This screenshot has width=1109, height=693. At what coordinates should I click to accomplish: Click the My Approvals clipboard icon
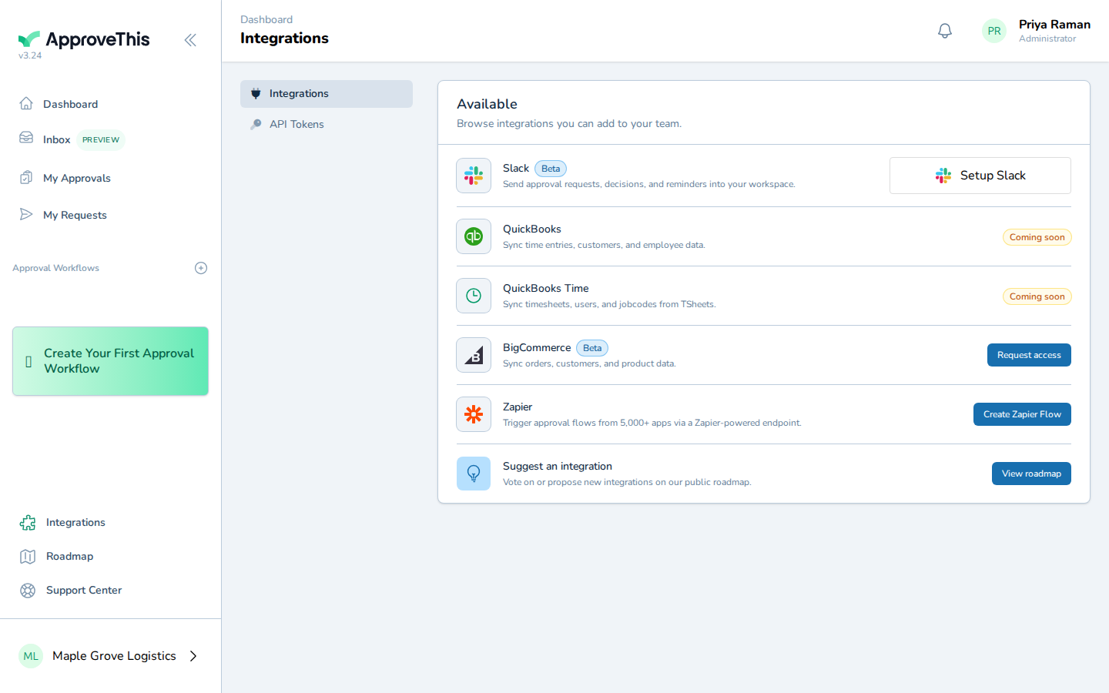coord(26,177)
